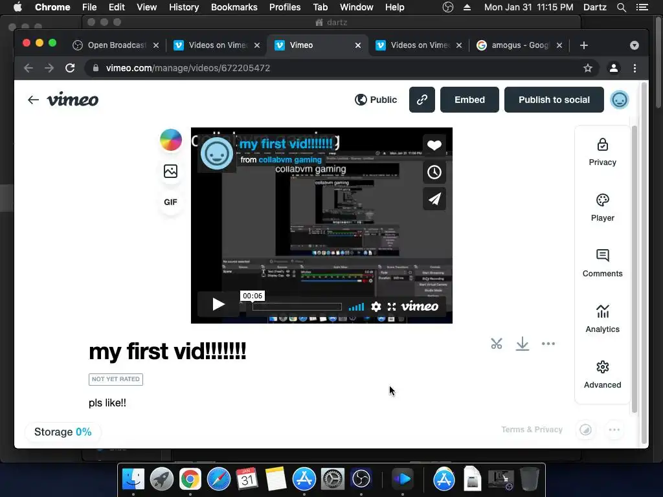Viewport: 663px width, 497px height.
Task: Open the Privacy settings panel
Action: (x=602, y=152)
